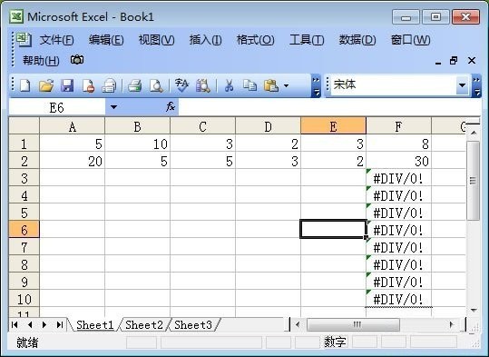This screenshot has width=489, height=357.
Task: Click the Excel icon in the title bar
Action: [x=16, y=16]
